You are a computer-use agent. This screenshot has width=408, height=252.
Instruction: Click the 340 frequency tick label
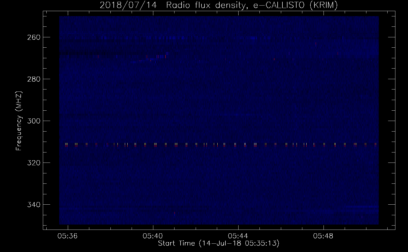tap(34, 205)
